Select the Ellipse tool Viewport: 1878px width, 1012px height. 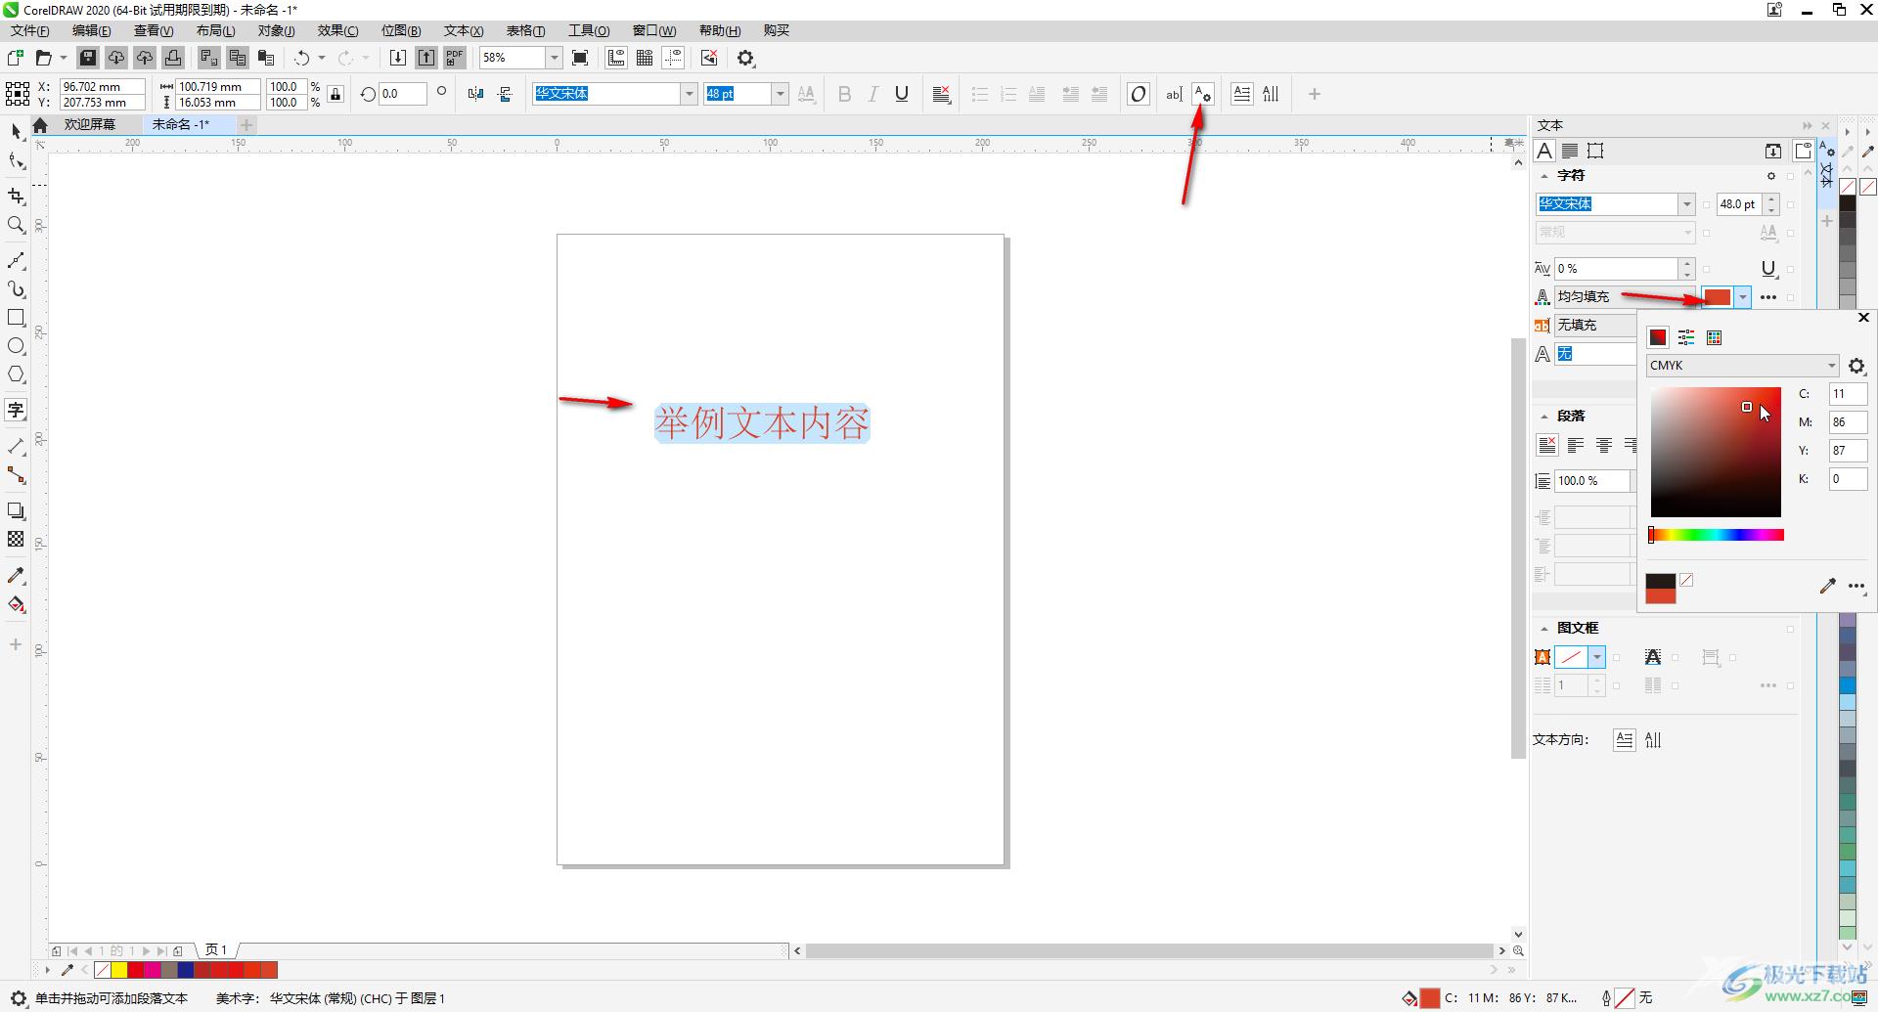click(x=16, y=346)
